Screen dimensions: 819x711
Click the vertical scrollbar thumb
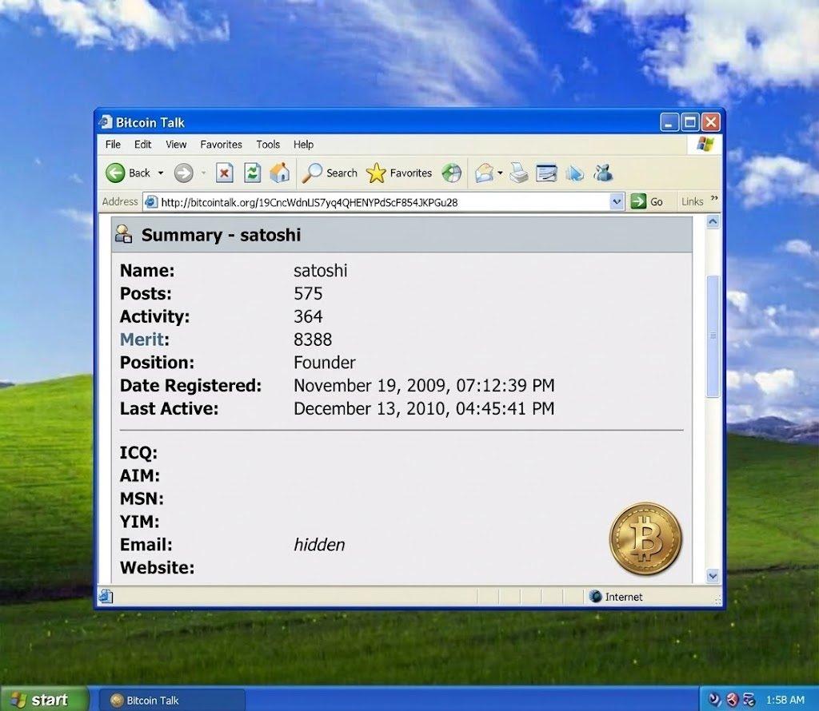tap(713, 336)
